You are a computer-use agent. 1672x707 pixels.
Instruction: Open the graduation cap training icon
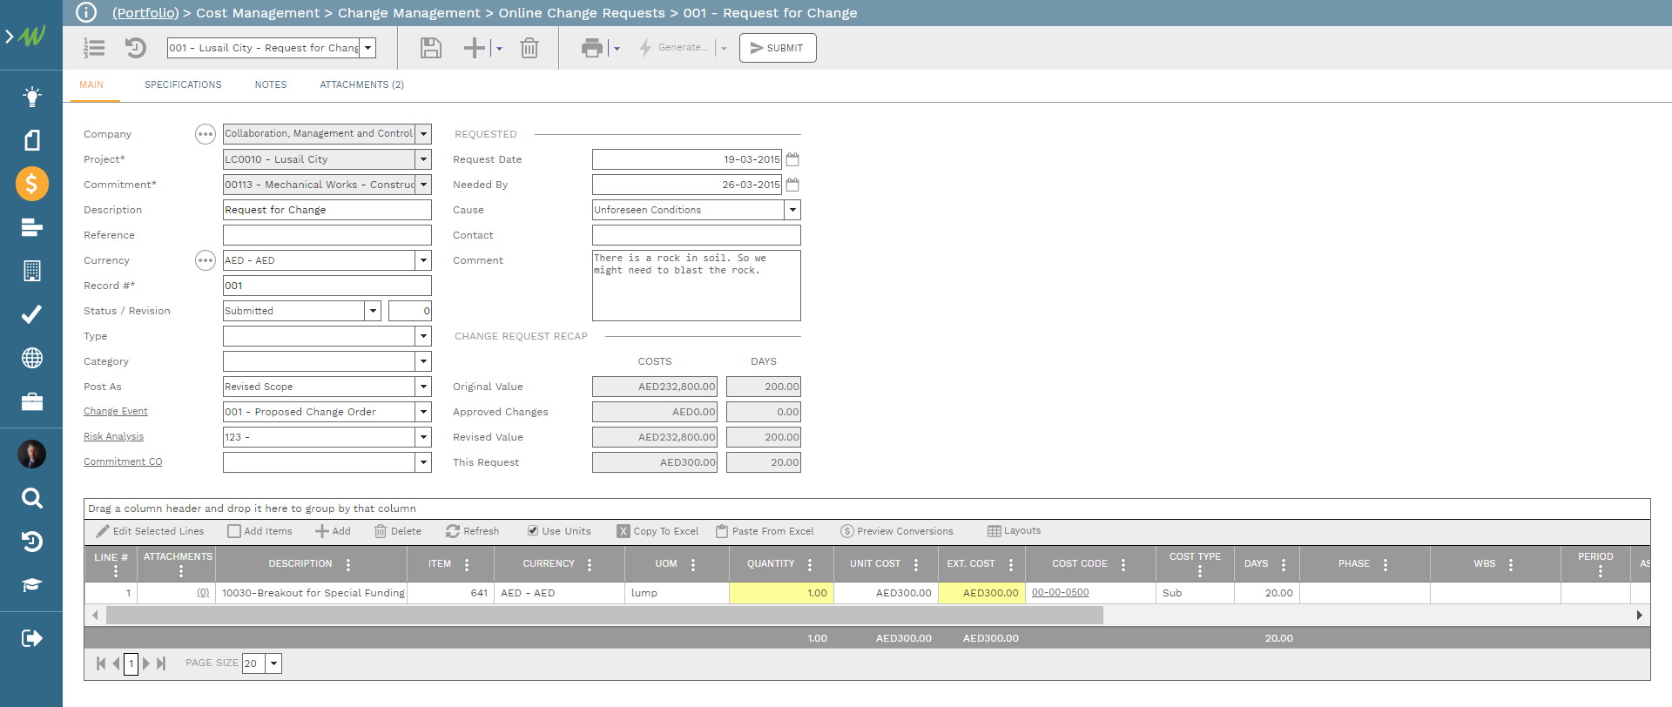point(32,585)
